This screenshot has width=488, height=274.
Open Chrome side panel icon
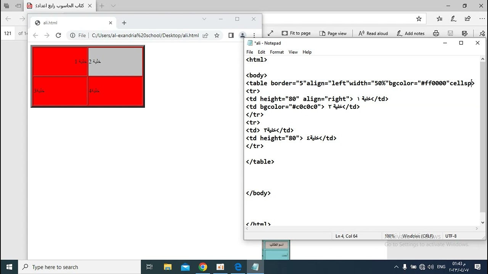(x=231, y=35)
